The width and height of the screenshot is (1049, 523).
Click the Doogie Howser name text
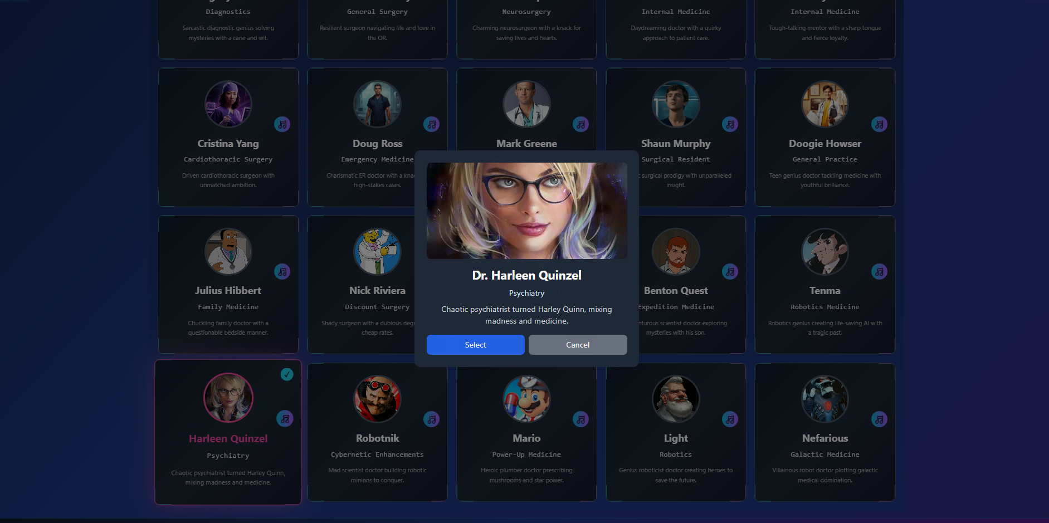click(825, 144)
